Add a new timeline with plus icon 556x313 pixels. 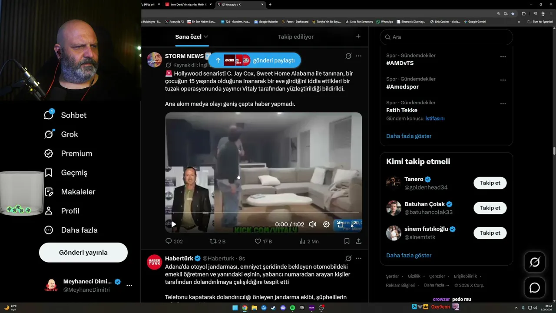(358, 37)
